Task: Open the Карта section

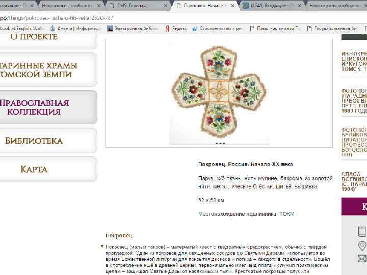Action: click(47, 169)
